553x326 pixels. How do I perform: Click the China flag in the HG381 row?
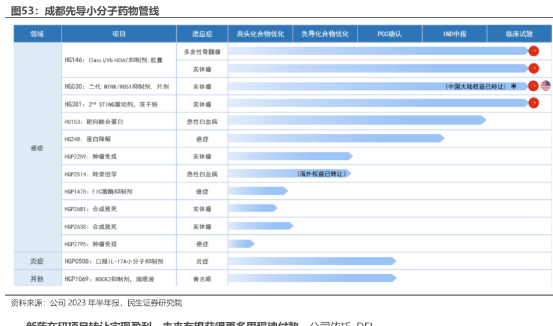tap(534, 103)
